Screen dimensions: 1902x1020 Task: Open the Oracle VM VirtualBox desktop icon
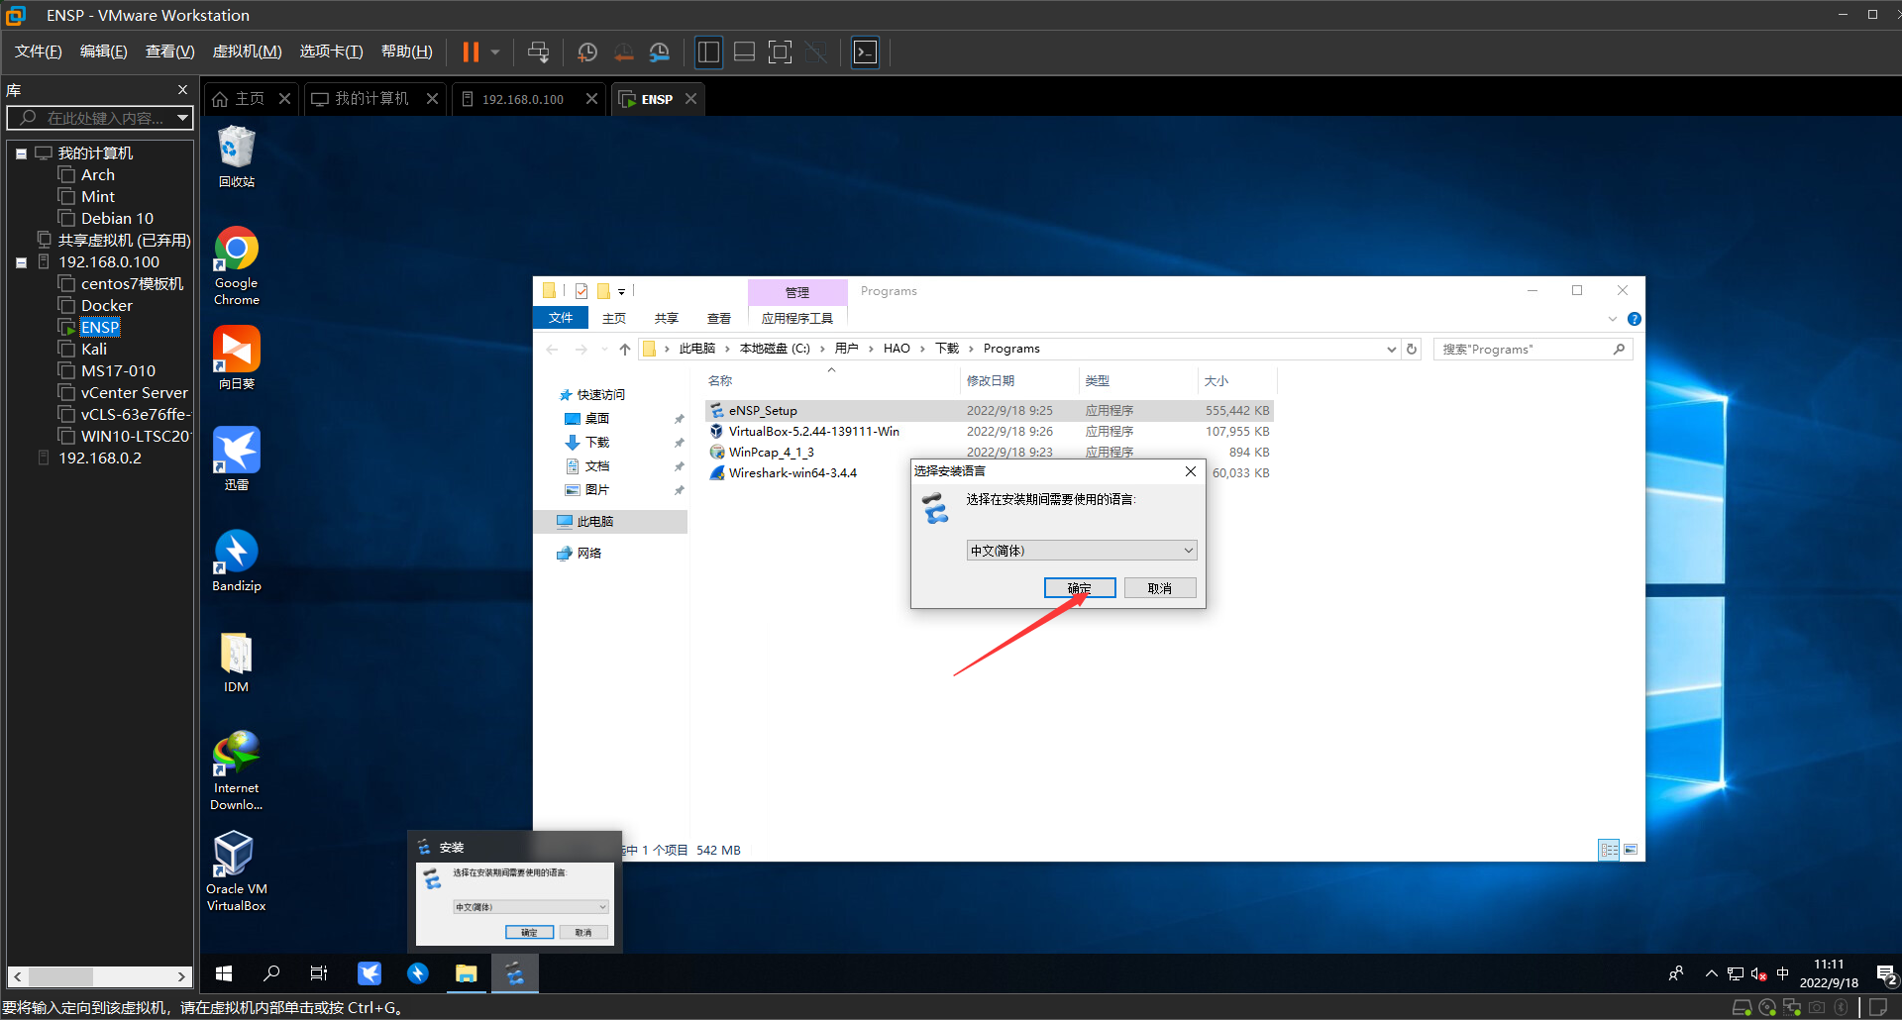[237, 871]
